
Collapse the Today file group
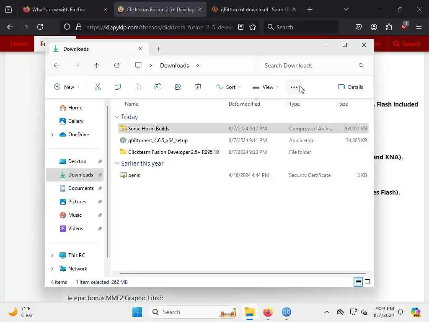click(117, 117)
